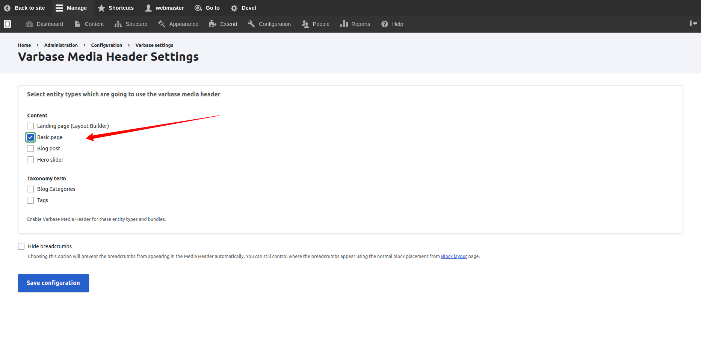Click the Devel gear icon
Screen dimensions: 701x354
coord(234,8)
